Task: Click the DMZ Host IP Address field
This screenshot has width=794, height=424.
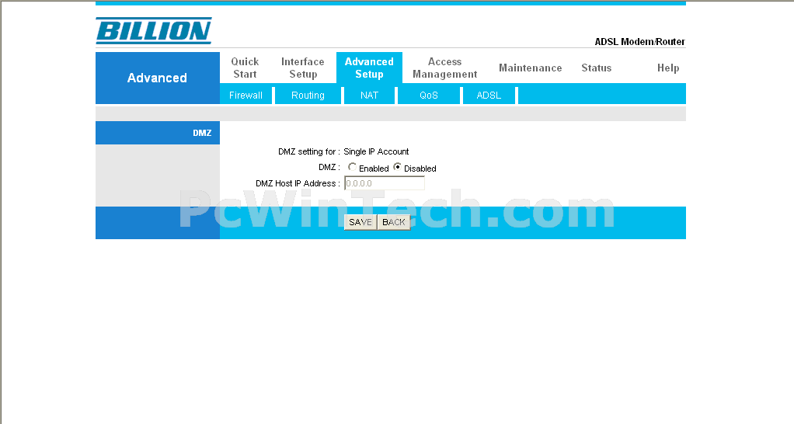Action: tap(385, 183)
